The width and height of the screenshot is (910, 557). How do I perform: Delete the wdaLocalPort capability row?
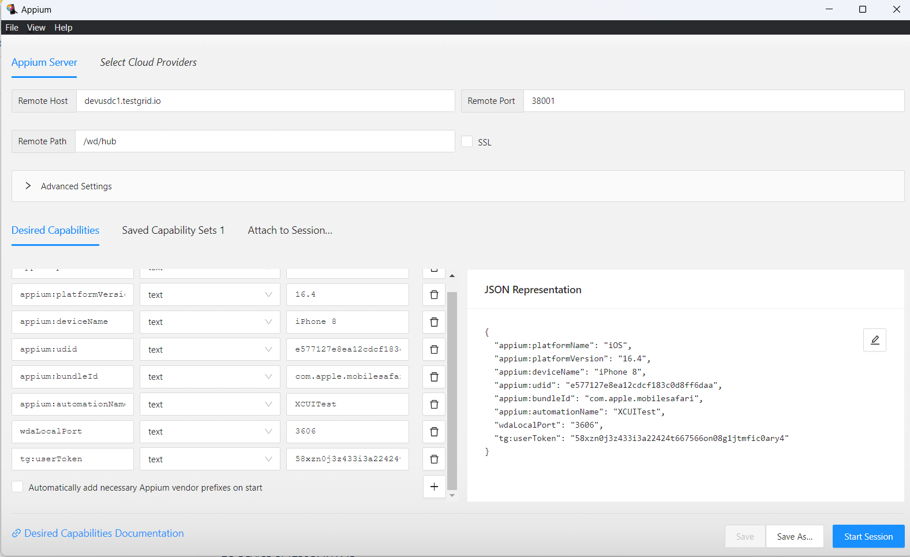pyautogui.click(x=434, y=432)
